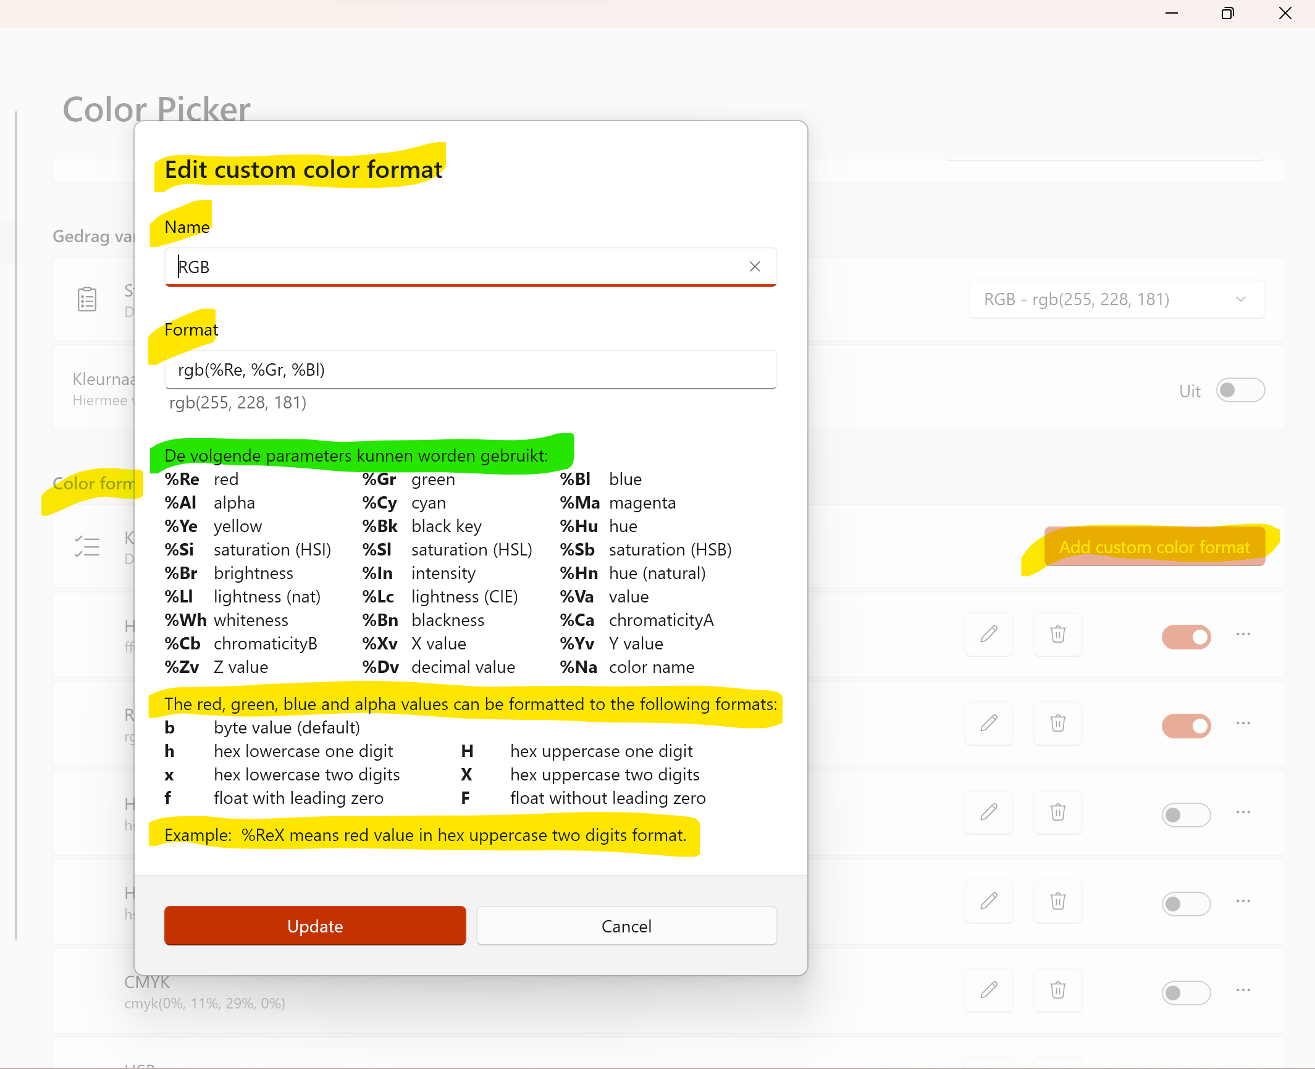Edit the CMYK format using its pencil icon
The width and height of the screenshot is (1315, 1069).
989,991
